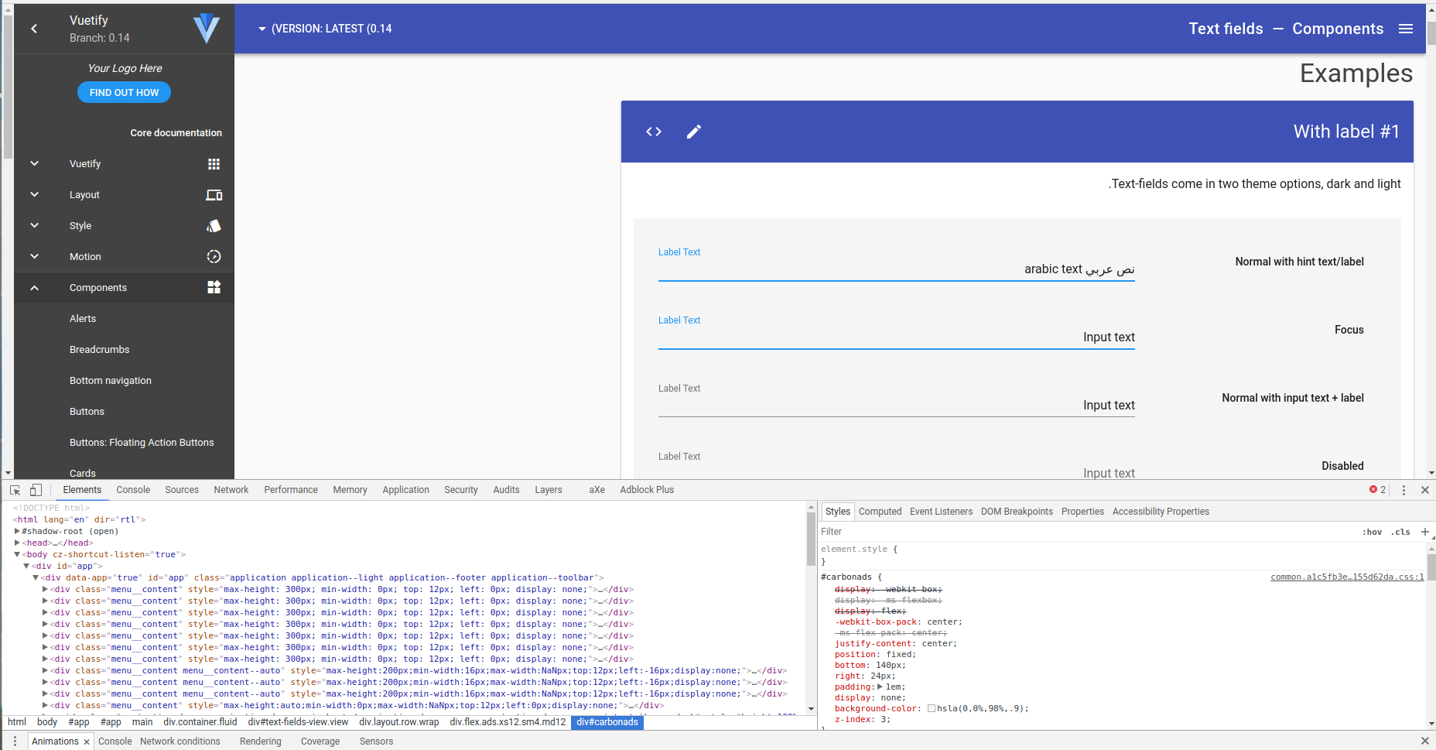This screenshot has height=750, width=1436.
Task: Click the hsla color swatch next to background-color
Action: pyautogui.click(x=932, y=708)
